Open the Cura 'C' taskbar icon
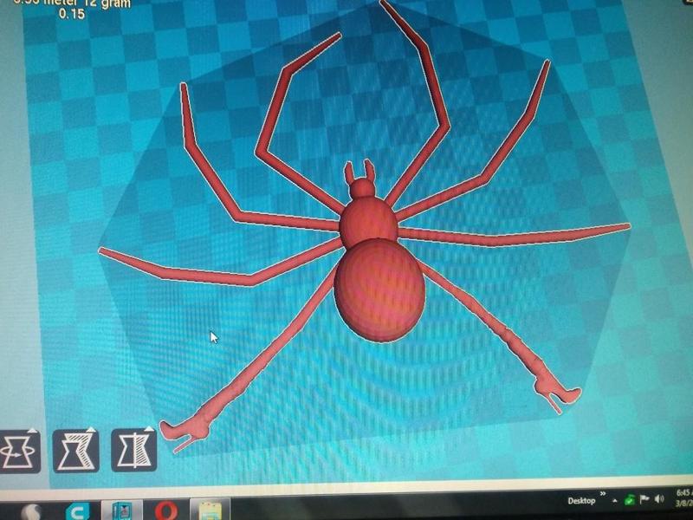Image resolution: width=693 pixels, height=520 pixels. [x=77, y=510]
